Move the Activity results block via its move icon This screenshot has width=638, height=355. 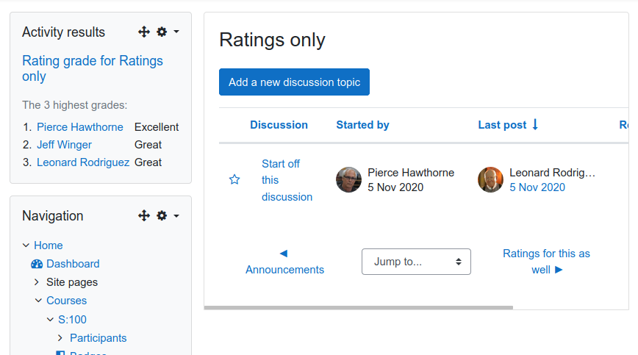(x=143, y=32)
